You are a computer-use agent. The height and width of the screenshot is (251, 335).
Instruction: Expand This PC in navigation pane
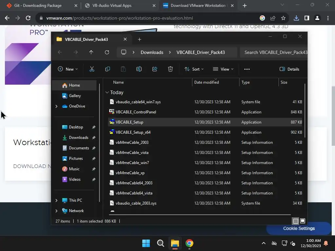point(56,200)
